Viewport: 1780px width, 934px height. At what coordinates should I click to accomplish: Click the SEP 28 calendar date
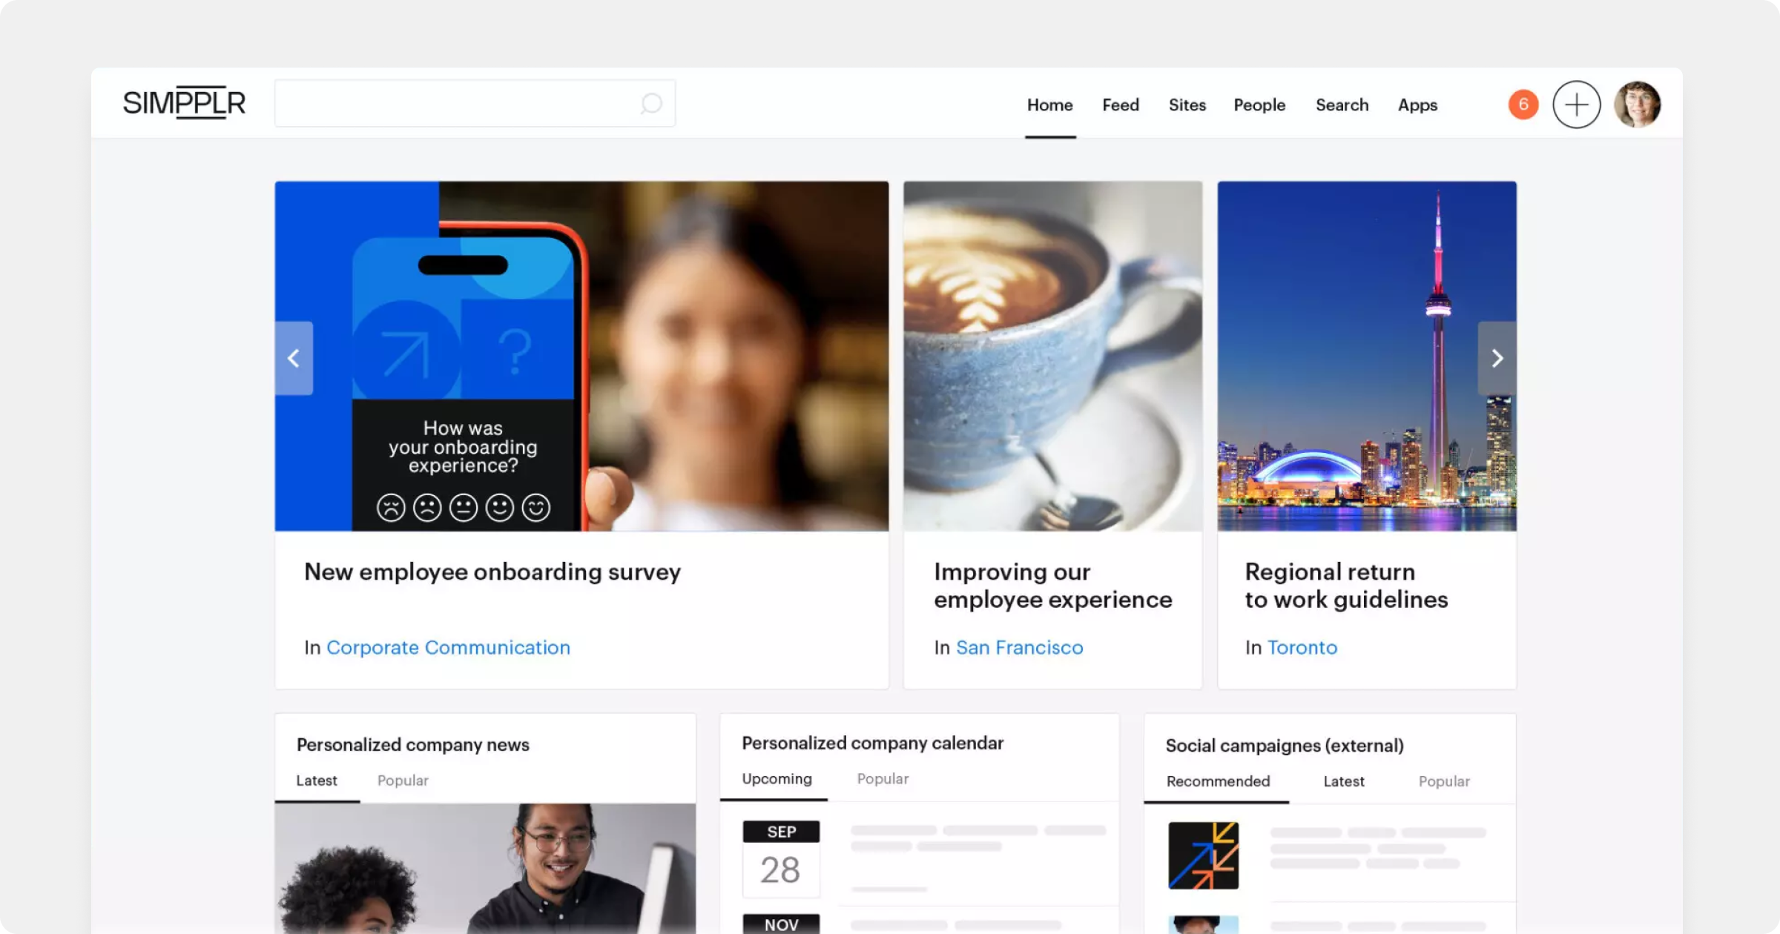coord(781,858)
